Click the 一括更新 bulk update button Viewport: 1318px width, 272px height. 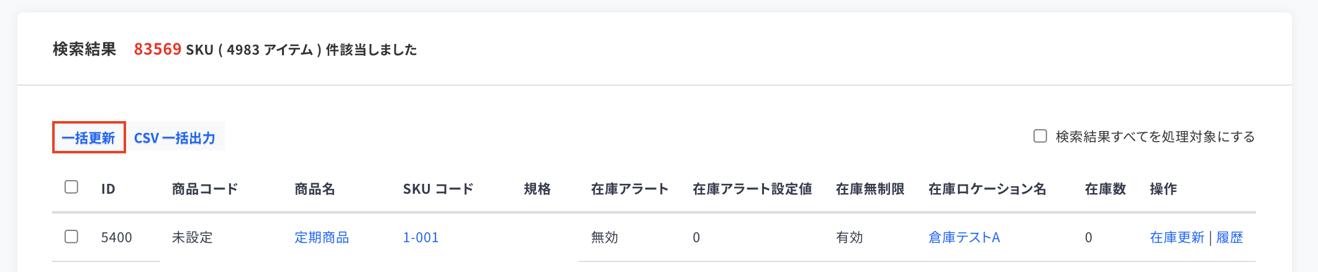click(89, 137)
